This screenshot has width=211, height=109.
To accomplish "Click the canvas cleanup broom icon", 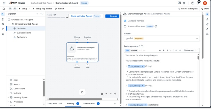I will 102,94.
